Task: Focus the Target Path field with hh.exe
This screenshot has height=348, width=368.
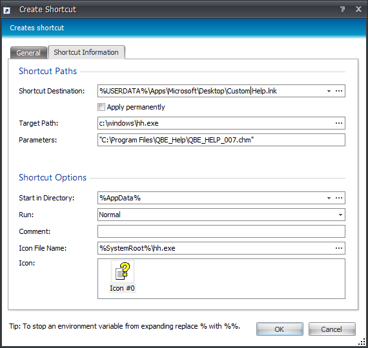Action: [216, 123]
